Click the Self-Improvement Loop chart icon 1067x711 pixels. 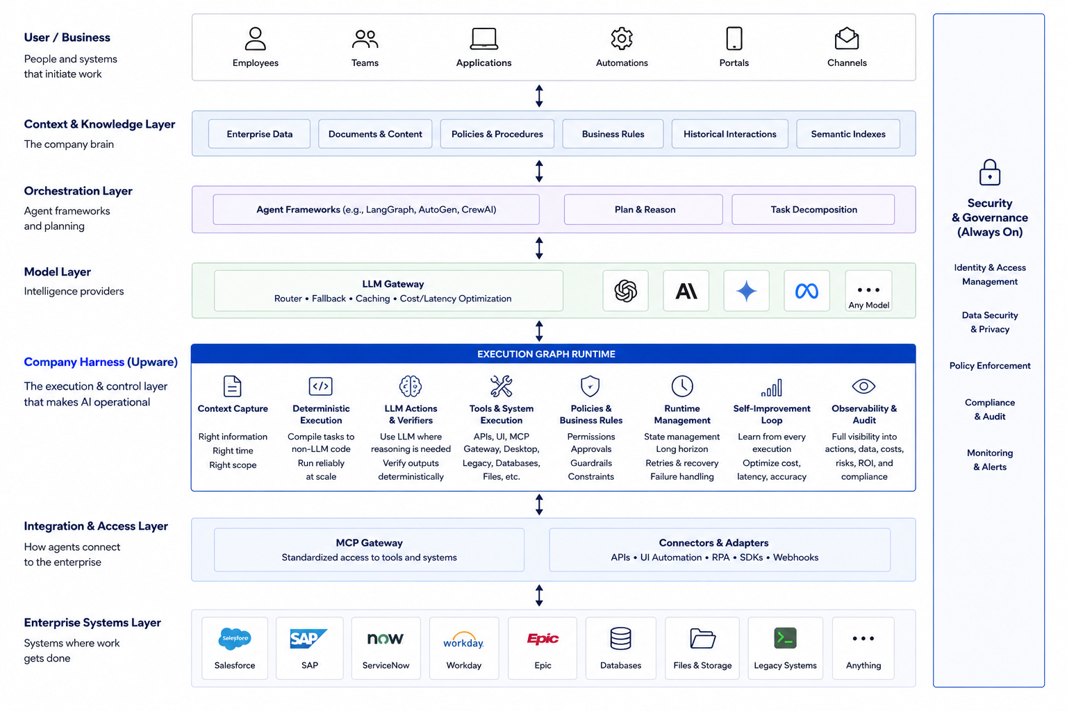coord(772,387)
